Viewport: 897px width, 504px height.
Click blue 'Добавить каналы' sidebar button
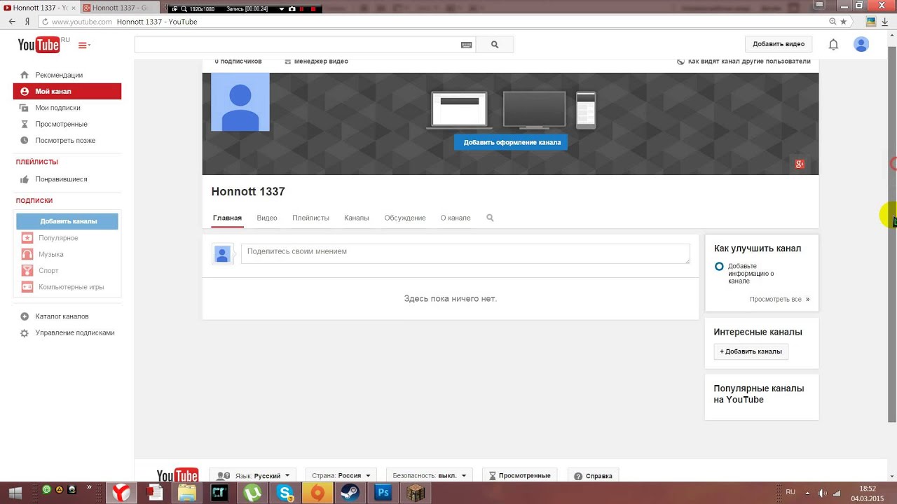pyautogui.click(x=67, y=221)
